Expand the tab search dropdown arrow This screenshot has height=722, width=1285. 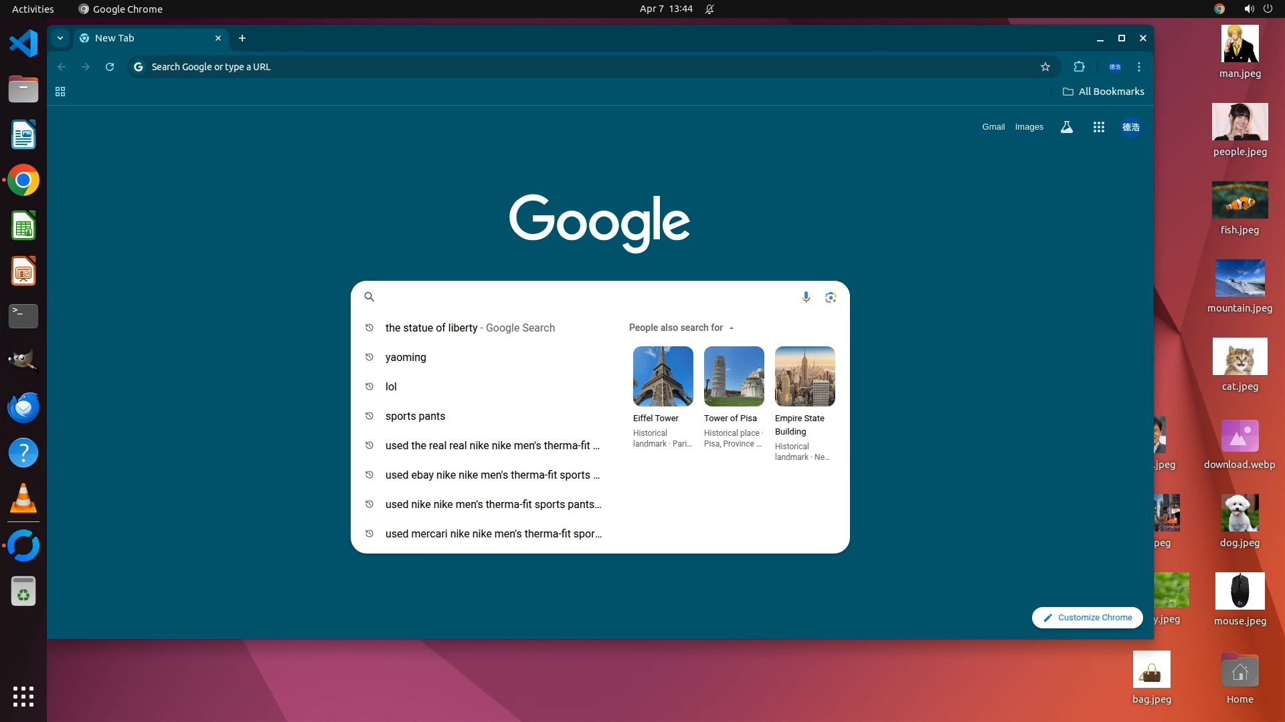tap(60, 38)
